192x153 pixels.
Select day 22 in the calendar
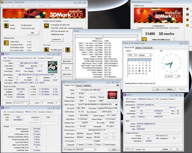(x=140, y=71)
